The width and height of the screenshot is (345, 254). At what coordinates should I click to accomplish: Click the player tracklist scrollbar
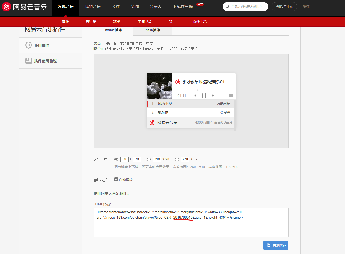[x=234, y=115]
